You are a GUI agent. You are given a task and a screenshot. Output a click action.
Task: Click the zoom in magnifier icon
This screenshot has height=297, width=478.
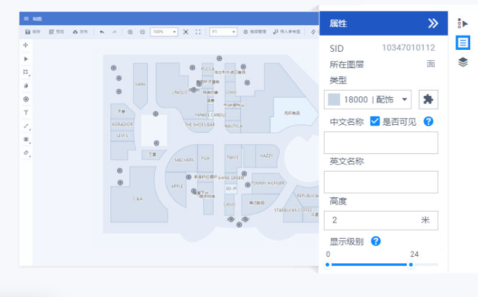130,32
